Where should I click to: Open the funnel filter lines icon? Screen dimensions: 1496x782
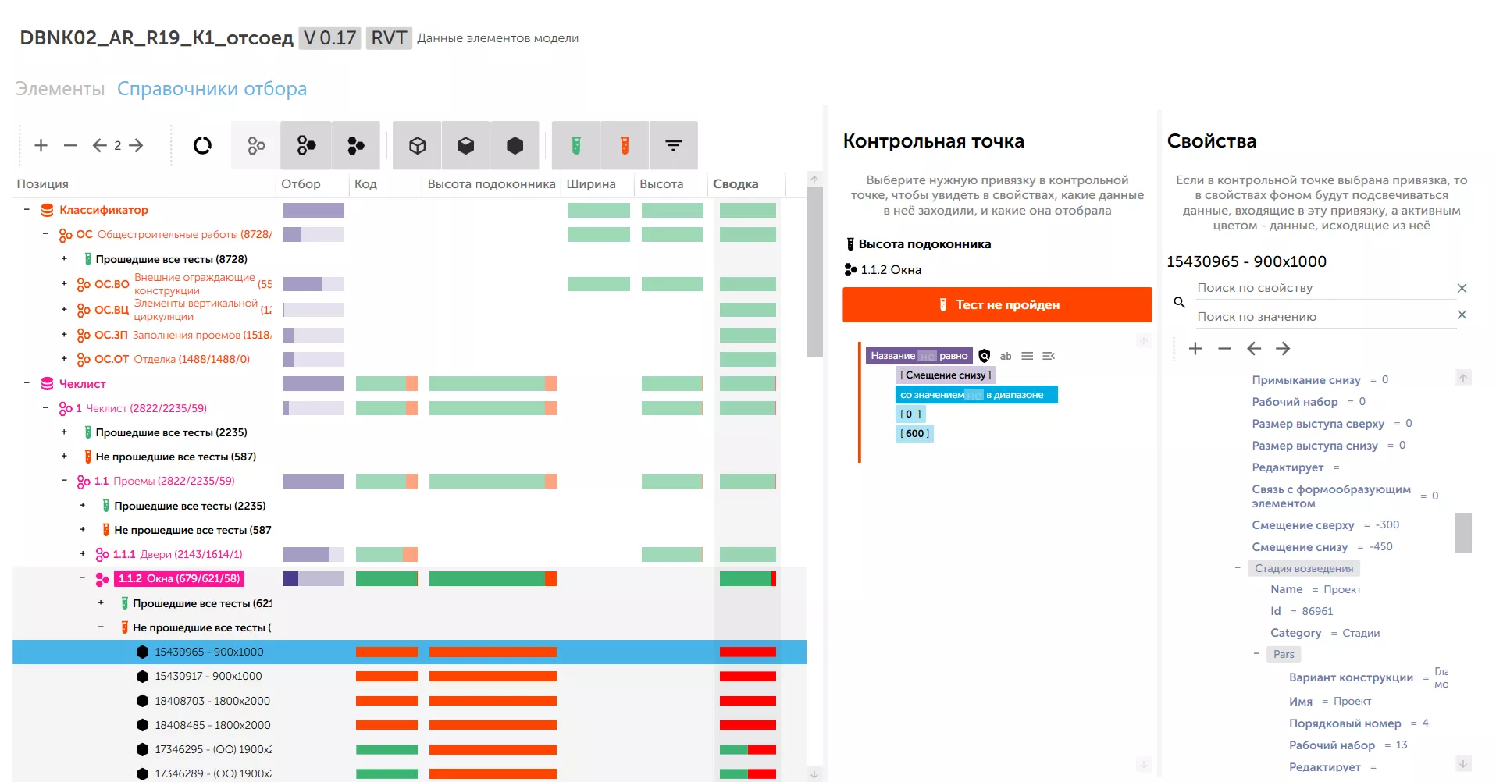point(673,145)
